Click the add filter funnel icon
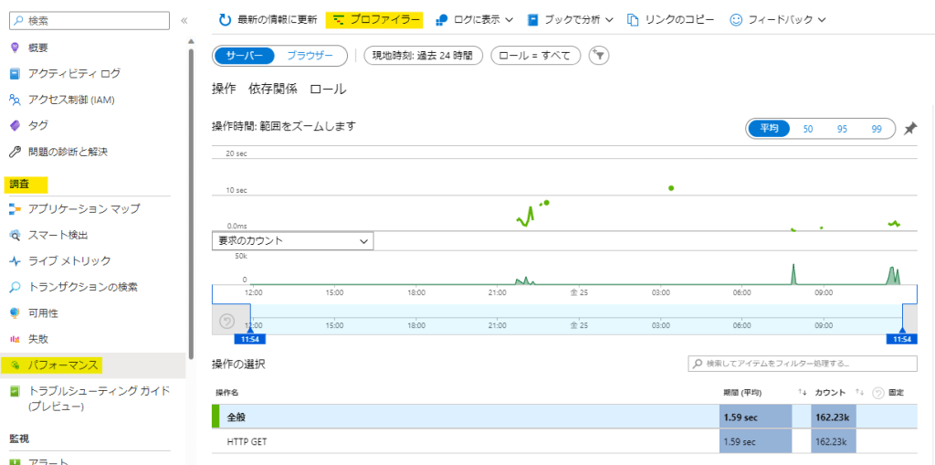The width and height of the screenshot is (935, 465). tap(599, 56)
